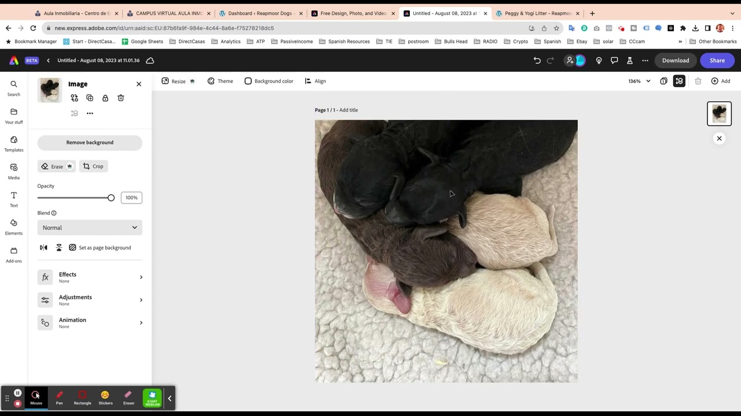The width and height of the screenshot is (741, 416).
Task: Select the Pen tool in recorder toolbar
Action: (x=59, y=398)
